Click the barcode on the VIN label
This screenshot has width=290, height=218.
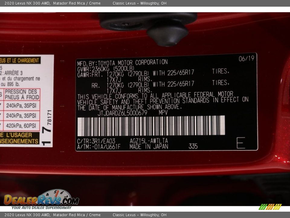[151, 126]
